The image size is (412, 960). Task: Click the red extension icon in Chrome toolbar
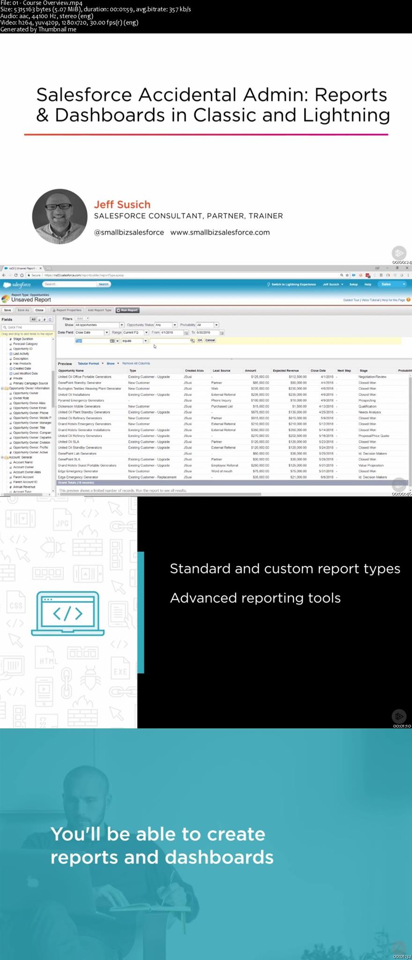click(x=368, y=275)
